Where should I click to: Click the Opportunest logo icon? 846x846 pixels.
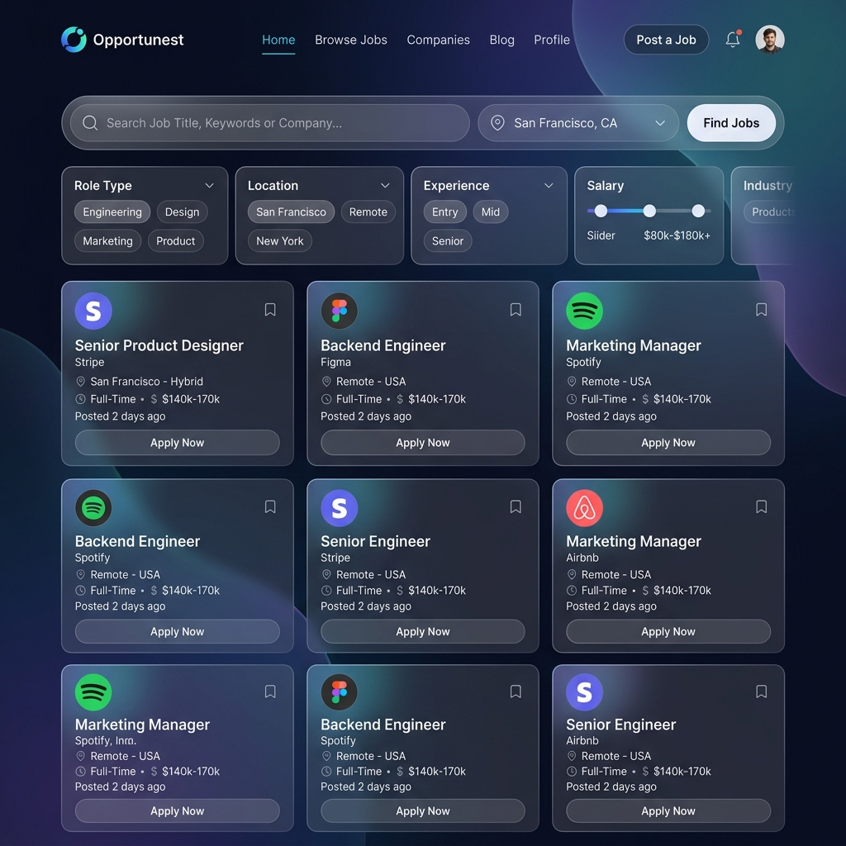(74, 40)
